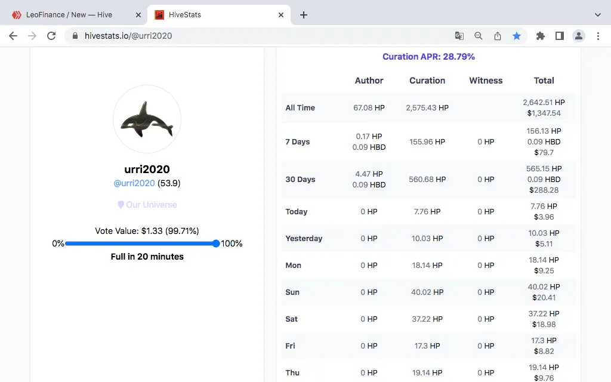Image resolution: width=611 pixels, height=382 pixels.
Task: Close the HiveStats tab
Action: click(281, 15)
